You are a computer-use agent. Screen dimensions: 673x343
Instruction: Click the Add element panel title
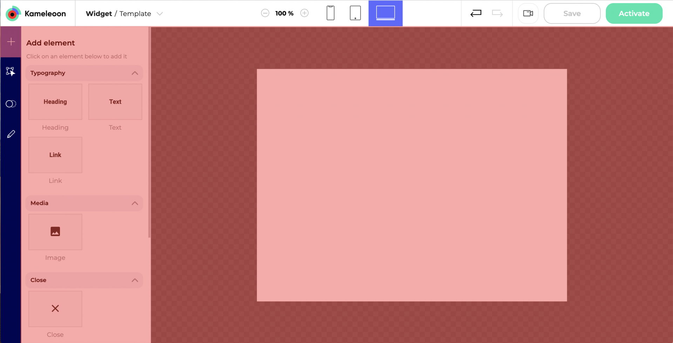point(50,43)
